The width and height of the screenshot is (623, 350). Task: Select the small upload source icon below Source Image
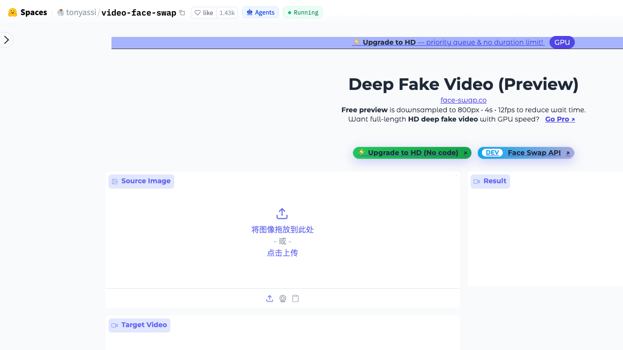tap(270, 298)
